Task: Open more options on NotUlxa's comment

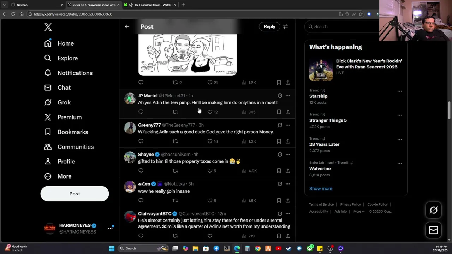Action: (x=288, y=184)
